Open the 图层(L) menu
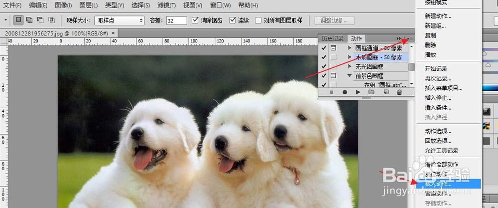The height and width of the screenshot is (208, 498). click(88, 5)
